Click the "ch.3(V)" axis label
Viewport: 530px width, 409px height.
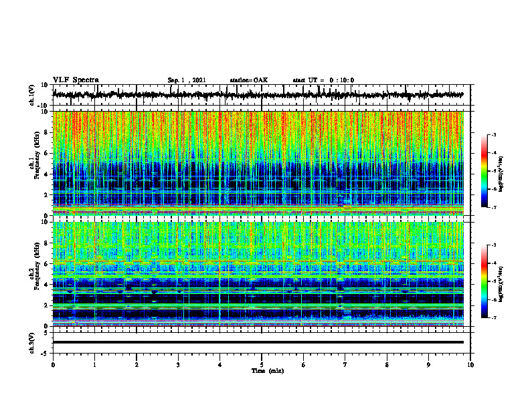point(31,344)
